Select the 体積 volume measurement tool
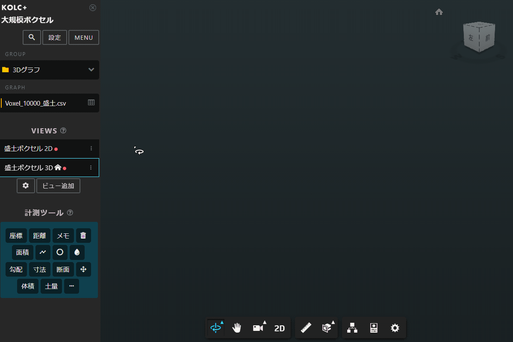 [x=28, y=286]
